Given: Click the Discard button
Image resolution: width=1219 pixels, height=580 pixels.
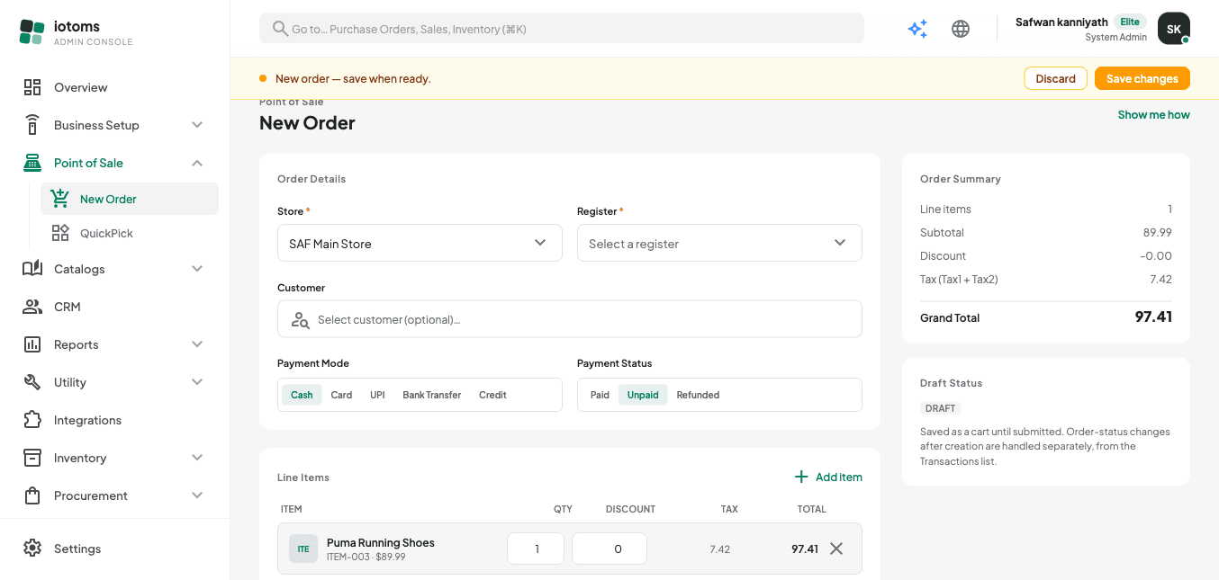Looking at the screenshot, I should (1055, 78).
